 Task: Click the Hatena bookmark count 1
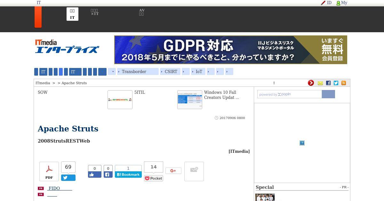point(128,168)
